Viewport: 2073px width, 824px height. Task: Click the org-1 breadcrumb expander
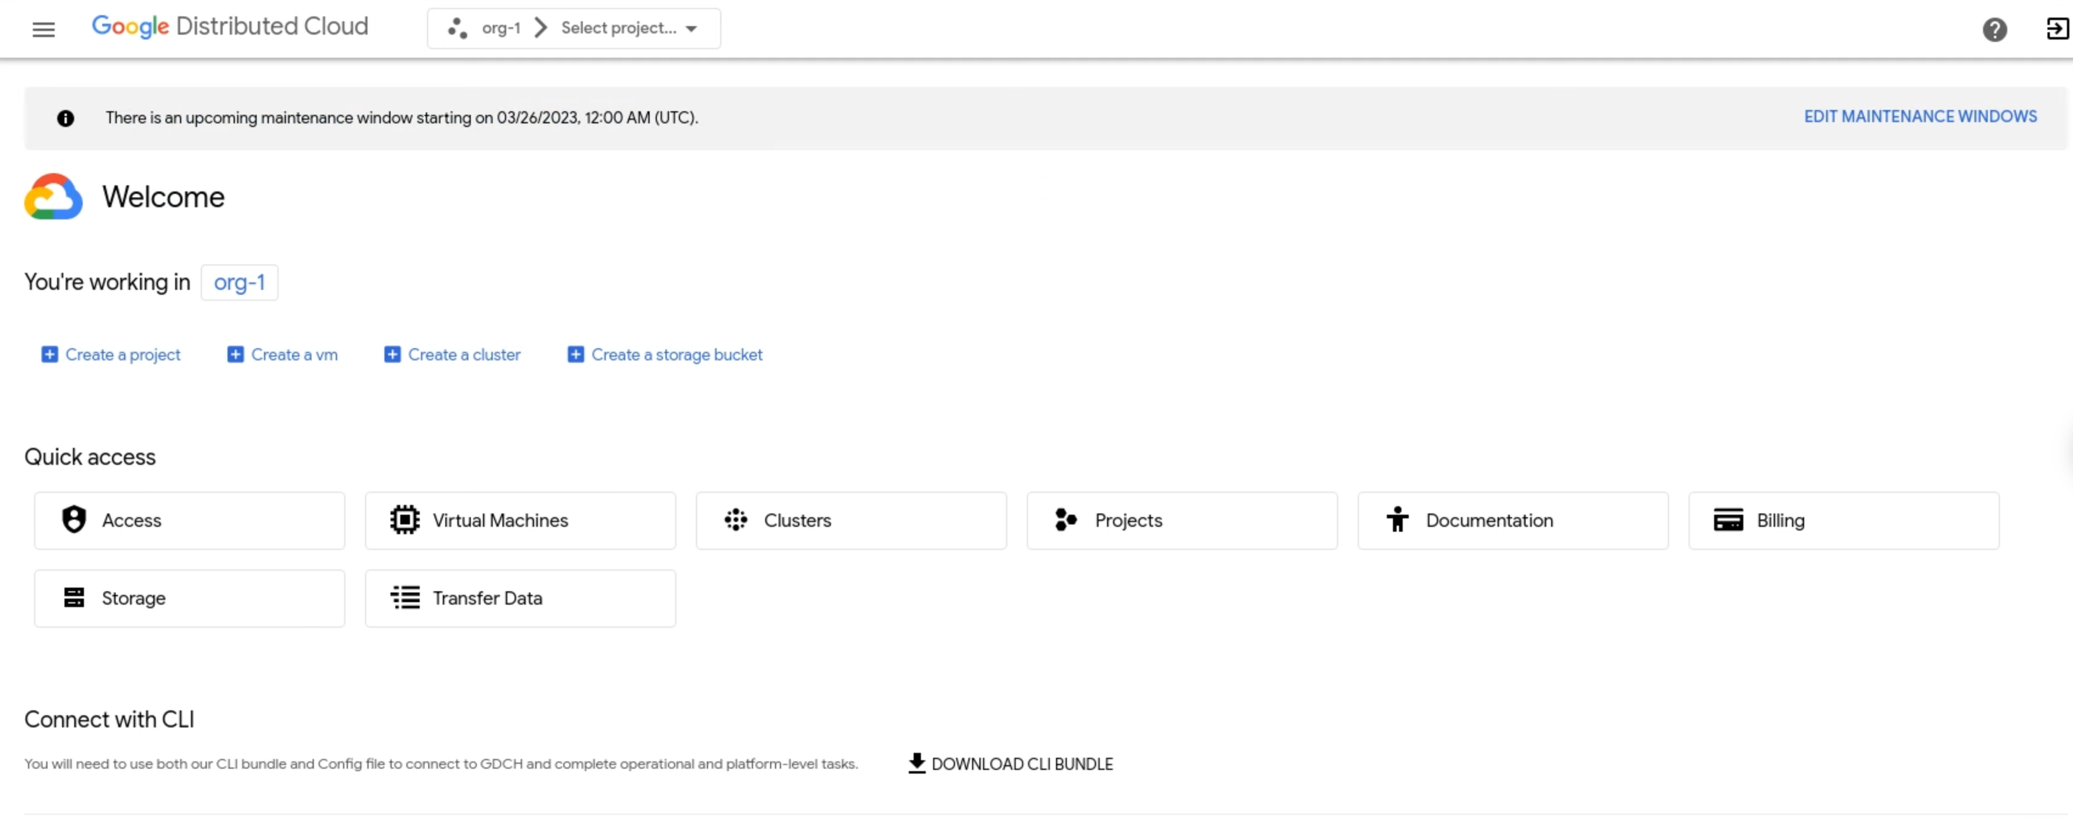click(540, 28)
